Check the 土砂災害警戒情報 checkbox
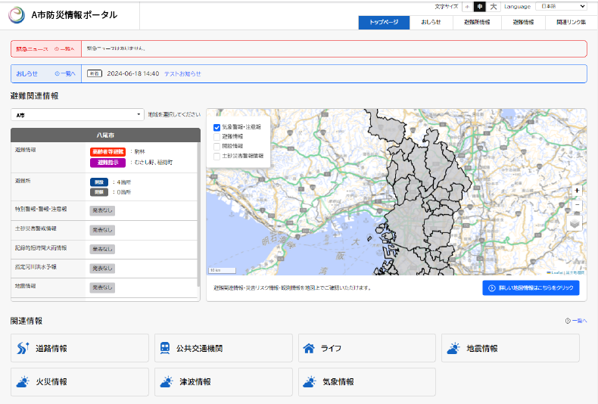Screen dimensions: 598x404 pos(216,155)
